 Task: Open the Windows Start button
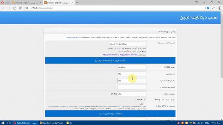[3, 123]
